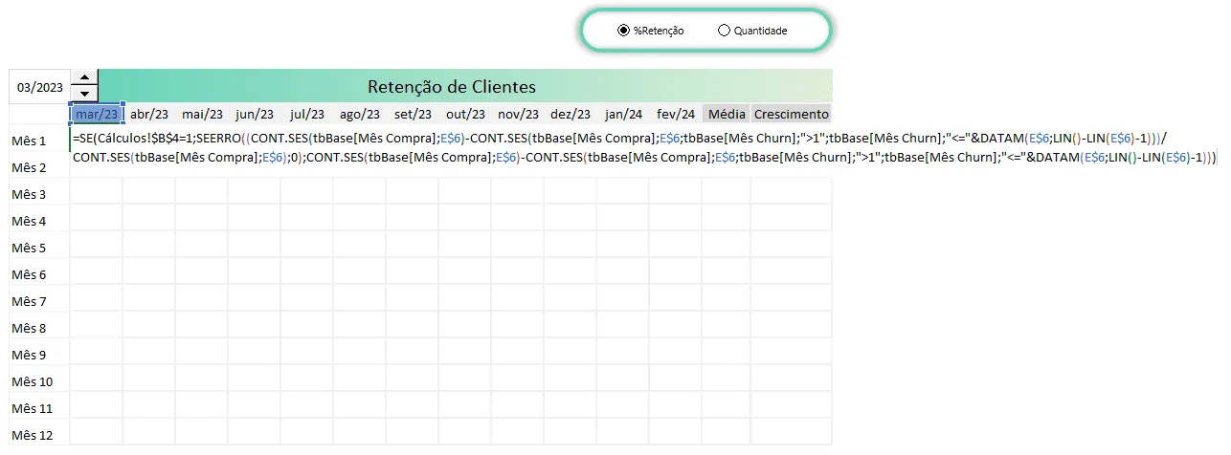Click the jun/23 column header
This screenshot has height=455, width=1231.
(x=255, y=114)
